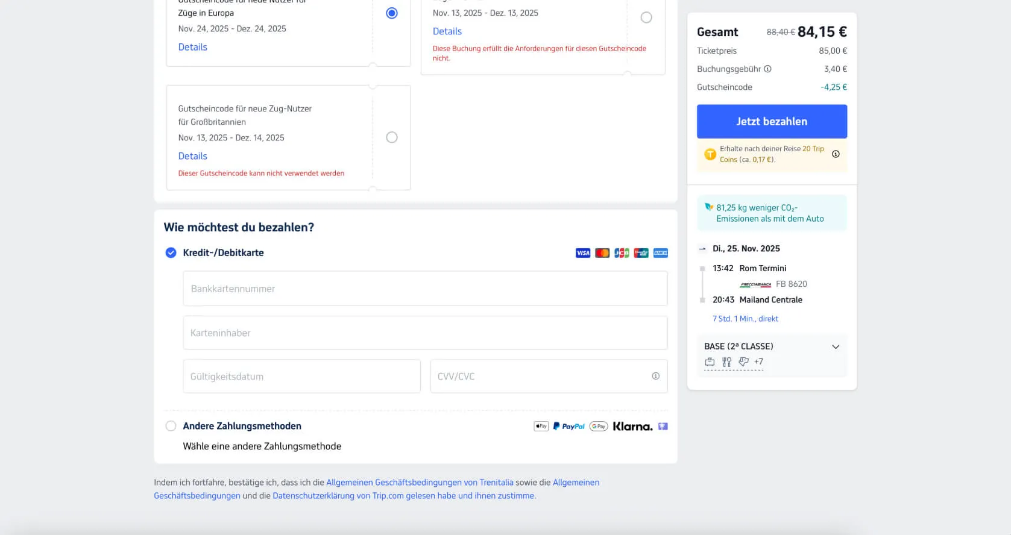The height and width of the screenshot is (535, 1011).
Task: Click the luggage amenity icon
Action: pos(710,362)
